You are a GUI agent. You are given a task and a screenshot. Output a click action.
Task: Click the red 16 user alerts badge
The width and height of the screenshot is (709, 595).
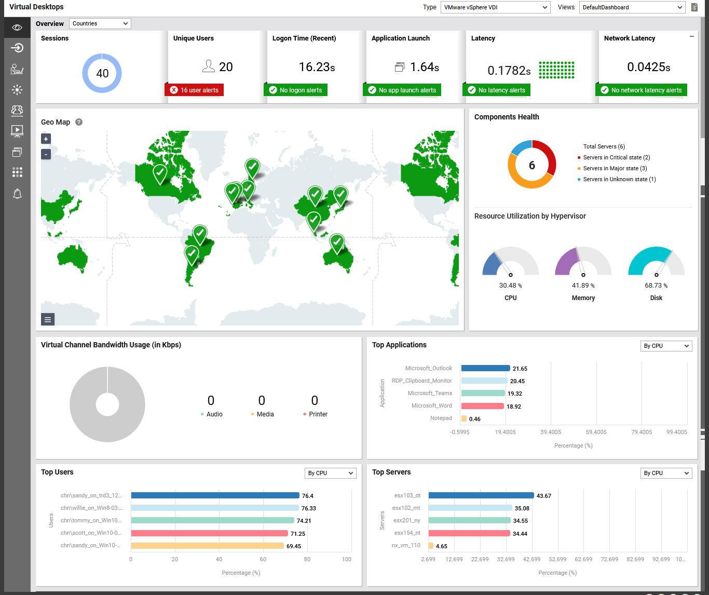pyautogui.click(x=194, y=90)
